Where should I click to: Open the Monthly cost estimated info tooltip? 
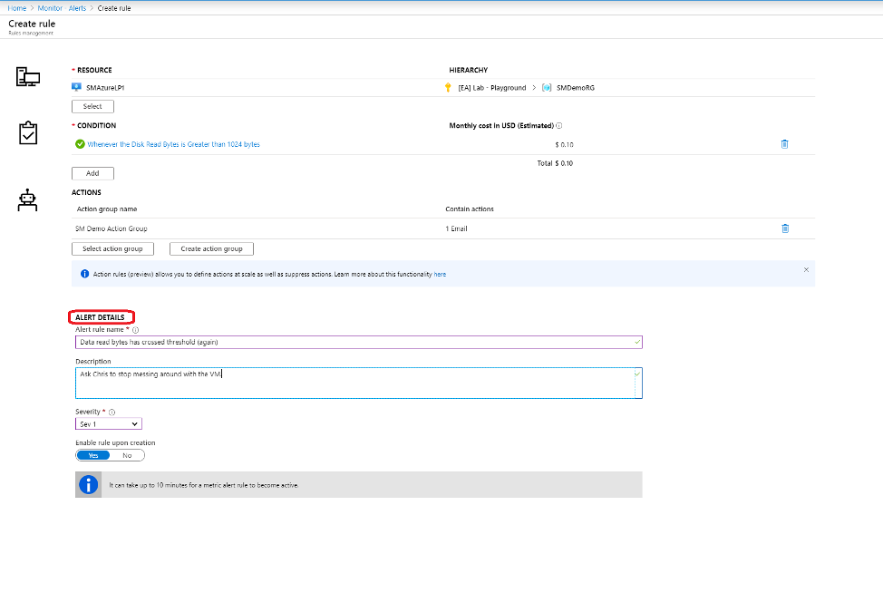point(559,125)
